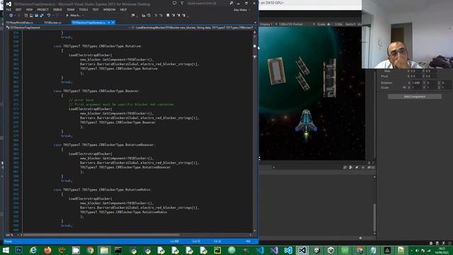
Task: Click the Navigate Backward toolbar icon
Action: coord(11,16)
